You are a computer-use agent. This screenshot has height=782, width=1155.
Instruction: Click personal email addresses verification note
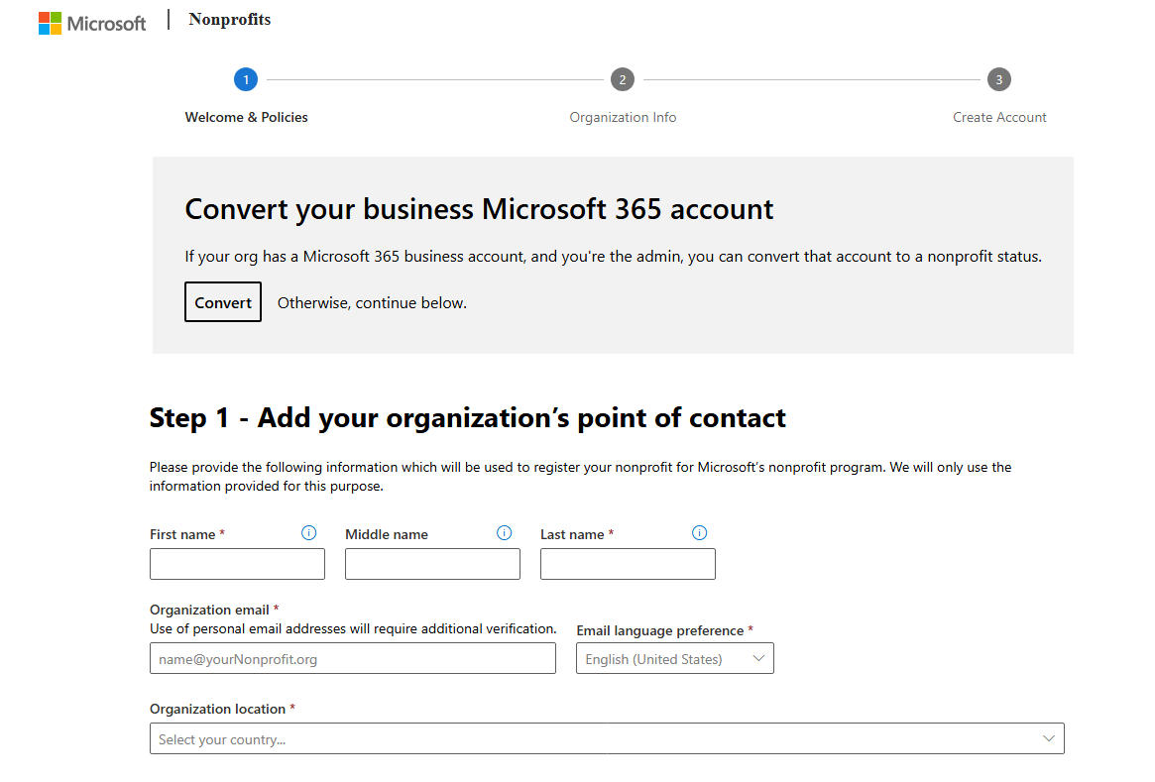[x=353, y=628]
